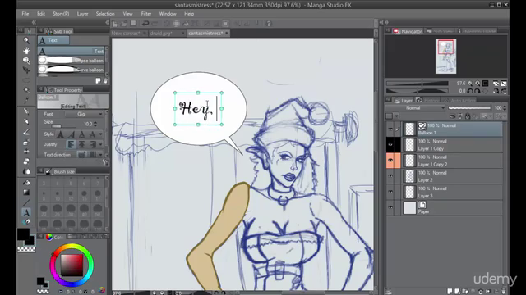Zoom in icon in Navigator panel
Screen dimensions: 526x295
pos(478,84)
